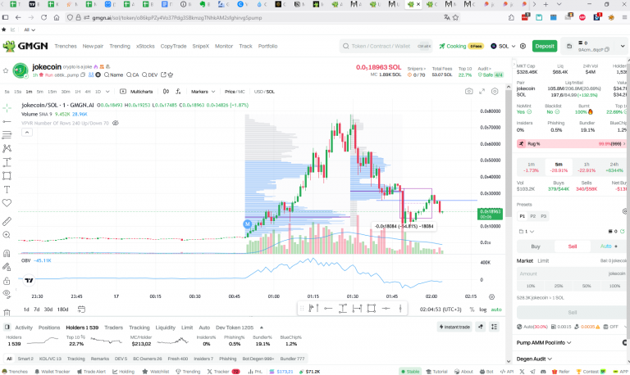The height and width of the screenshot is (375, 630).
Task: Open the indicators fx icon
Action: [x=178, y=92]
